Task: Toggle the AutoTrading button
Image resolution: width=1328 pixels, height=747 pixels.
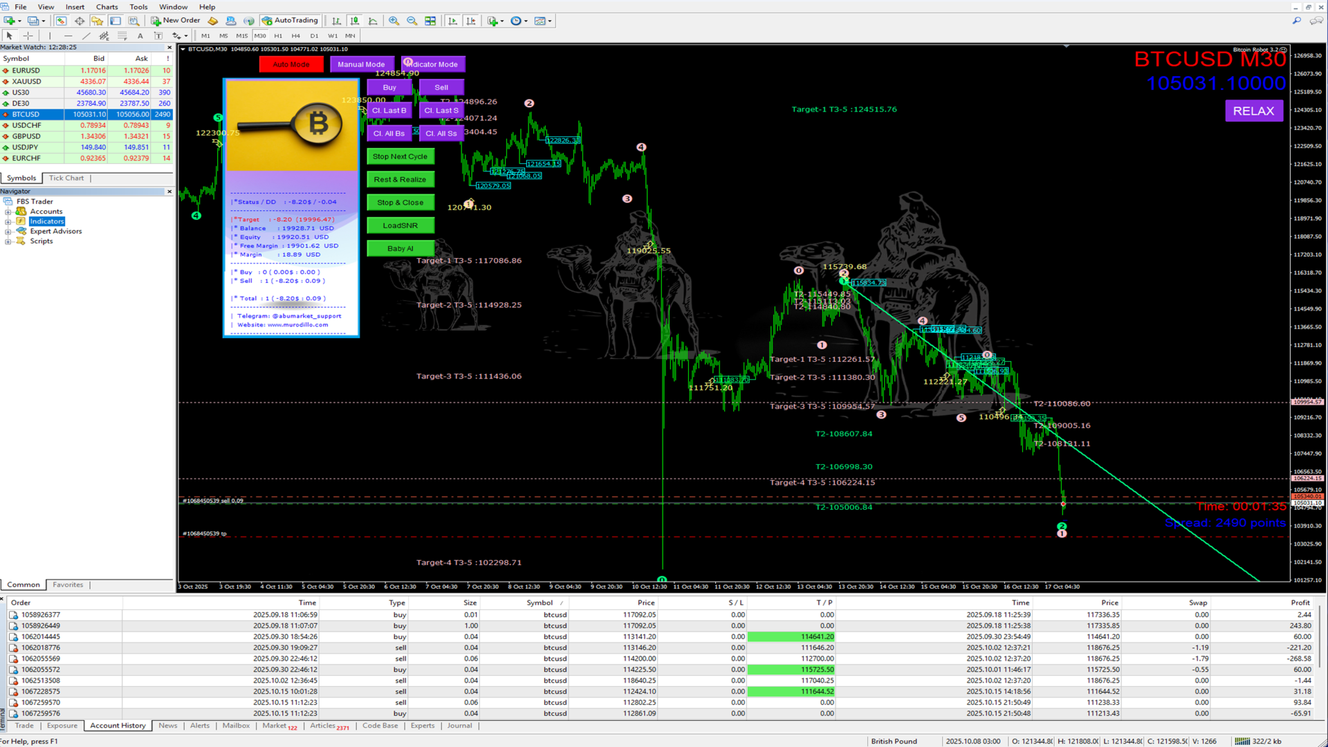Action: [x=290, y=21]
